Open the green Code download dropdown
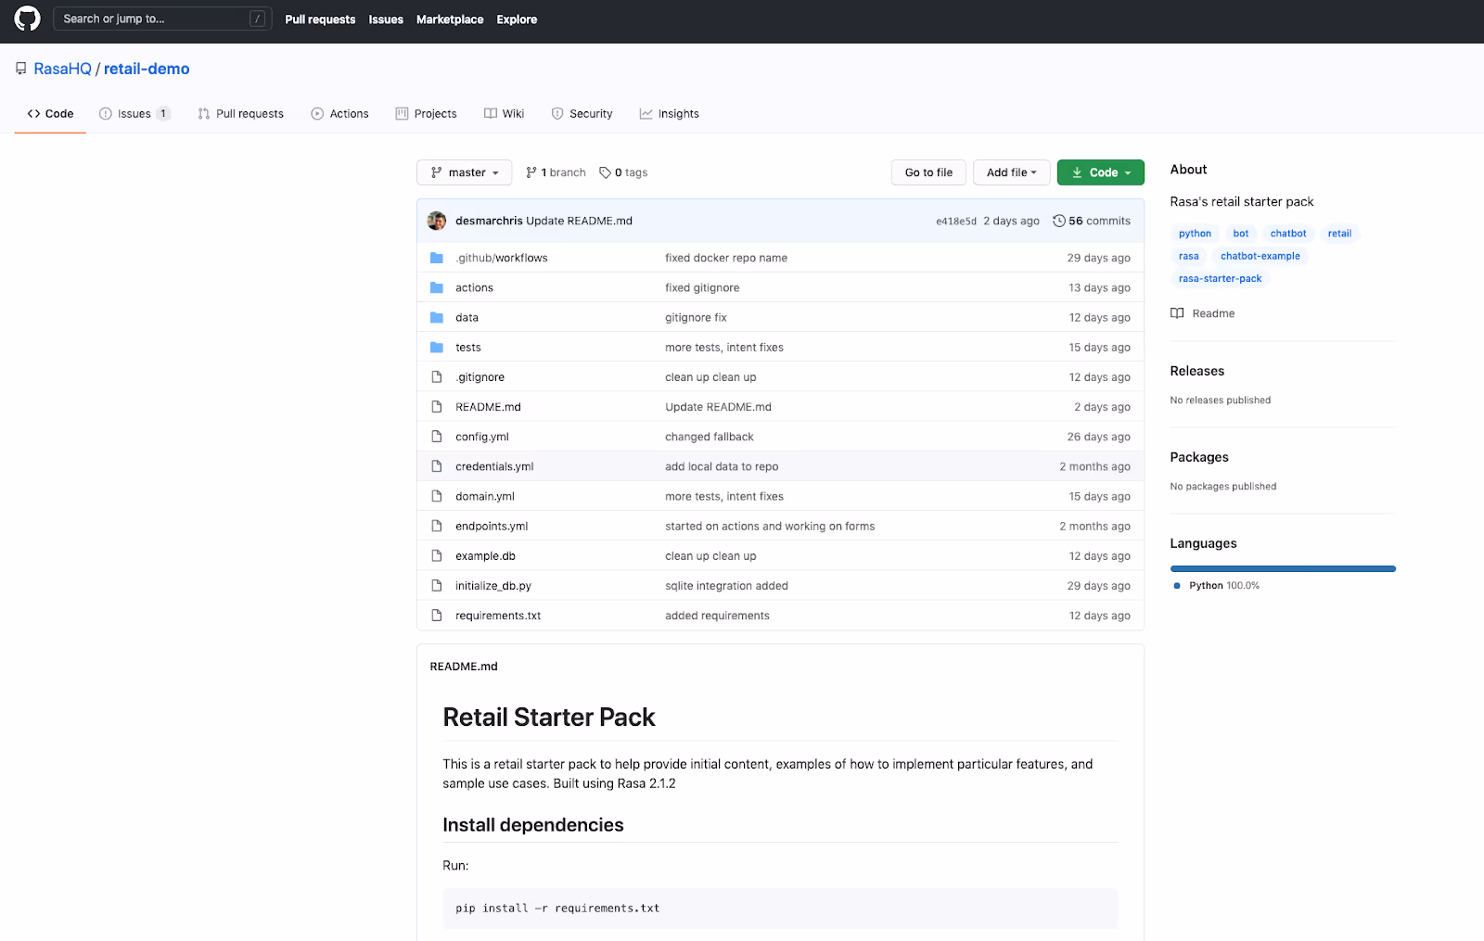Viewport: 1484px width, 941px height. point(1101,172)
